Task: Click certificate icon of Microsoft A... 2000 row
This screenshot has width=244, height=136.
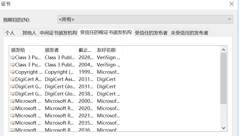Action: coord(12,101)
